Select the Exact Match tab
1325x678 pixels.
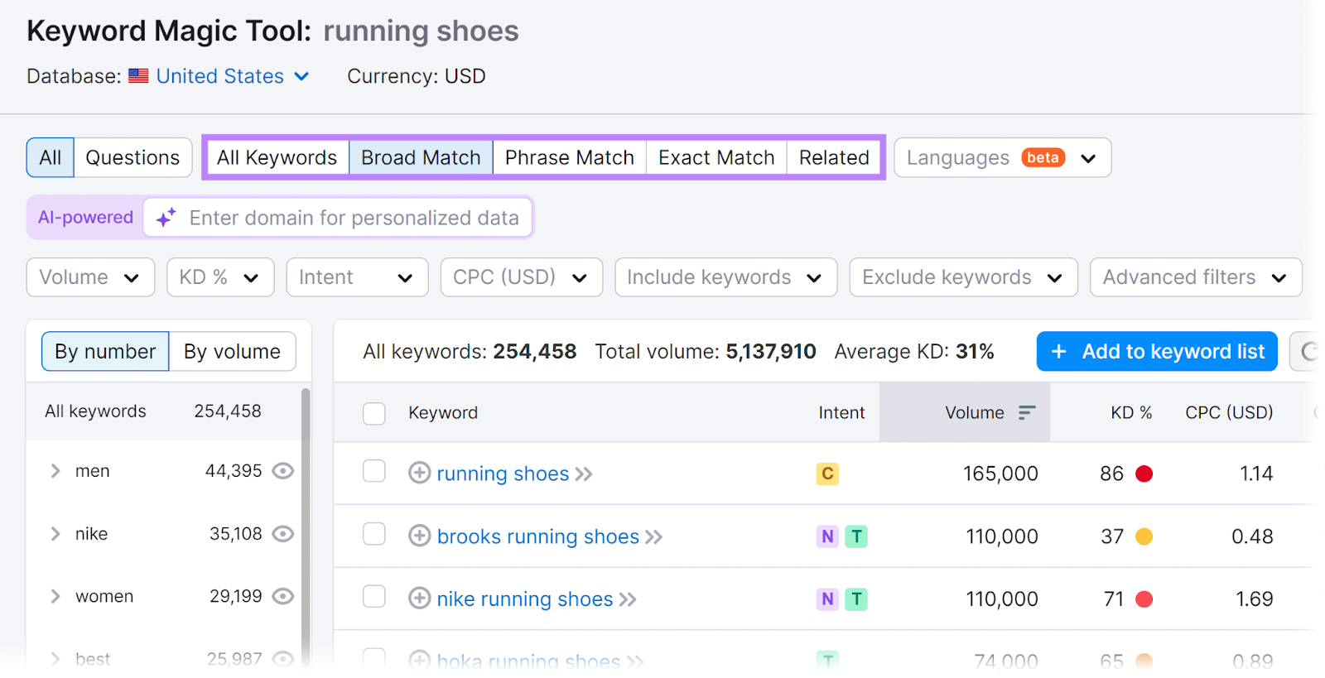[x=716, y=157]
